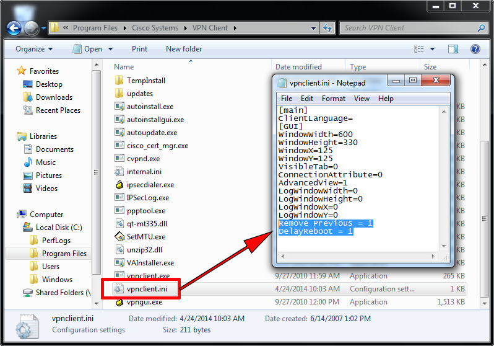
Task: Open Music library
Action: tap(40, 162)
